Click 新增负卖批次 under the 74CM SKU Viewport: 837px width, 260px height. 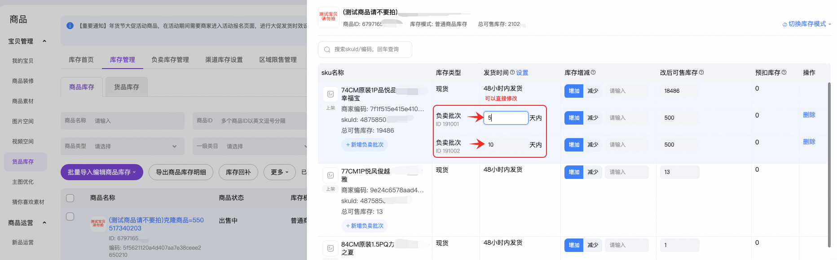(365, 145)
